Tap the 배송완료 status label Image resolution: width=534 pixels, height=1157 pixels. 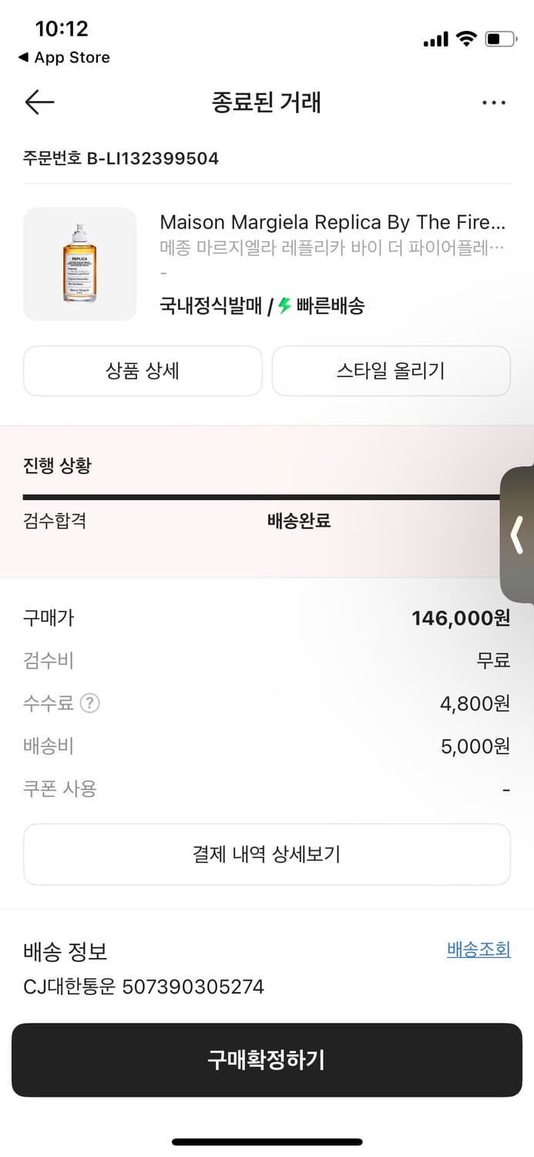coord(298,521)
